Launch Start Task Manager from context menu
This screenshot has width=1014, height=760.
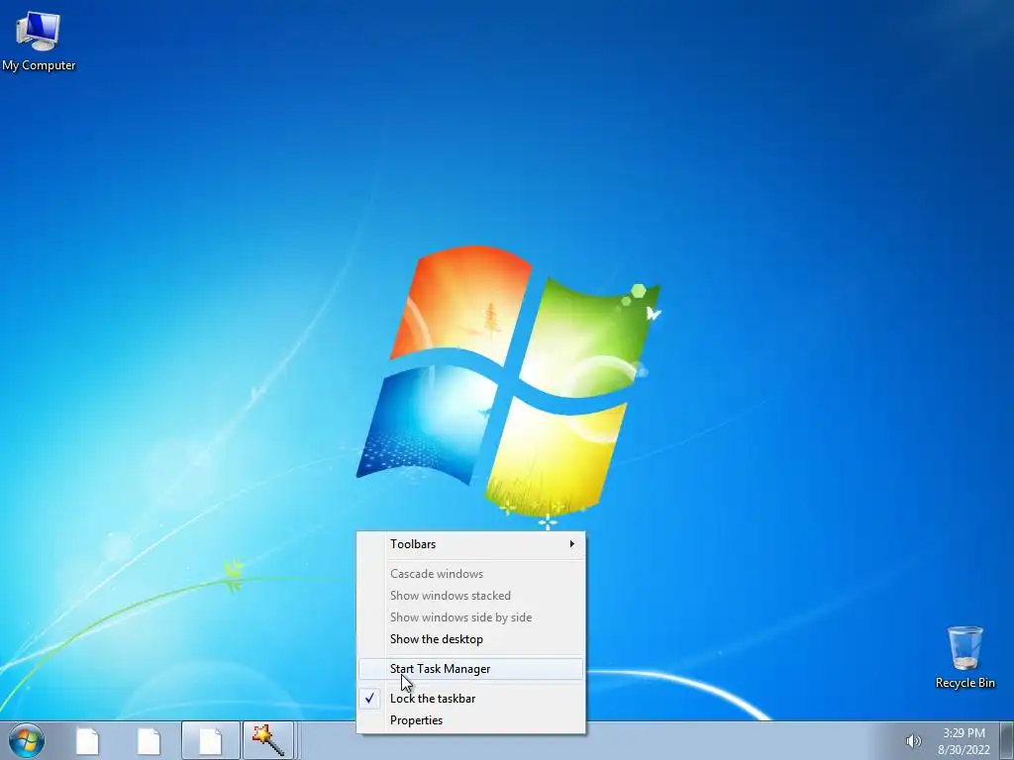click(470, 669)
